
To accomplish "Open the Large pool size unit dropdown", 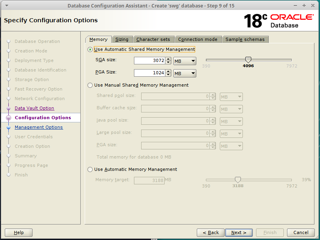I will coord(231,134).
